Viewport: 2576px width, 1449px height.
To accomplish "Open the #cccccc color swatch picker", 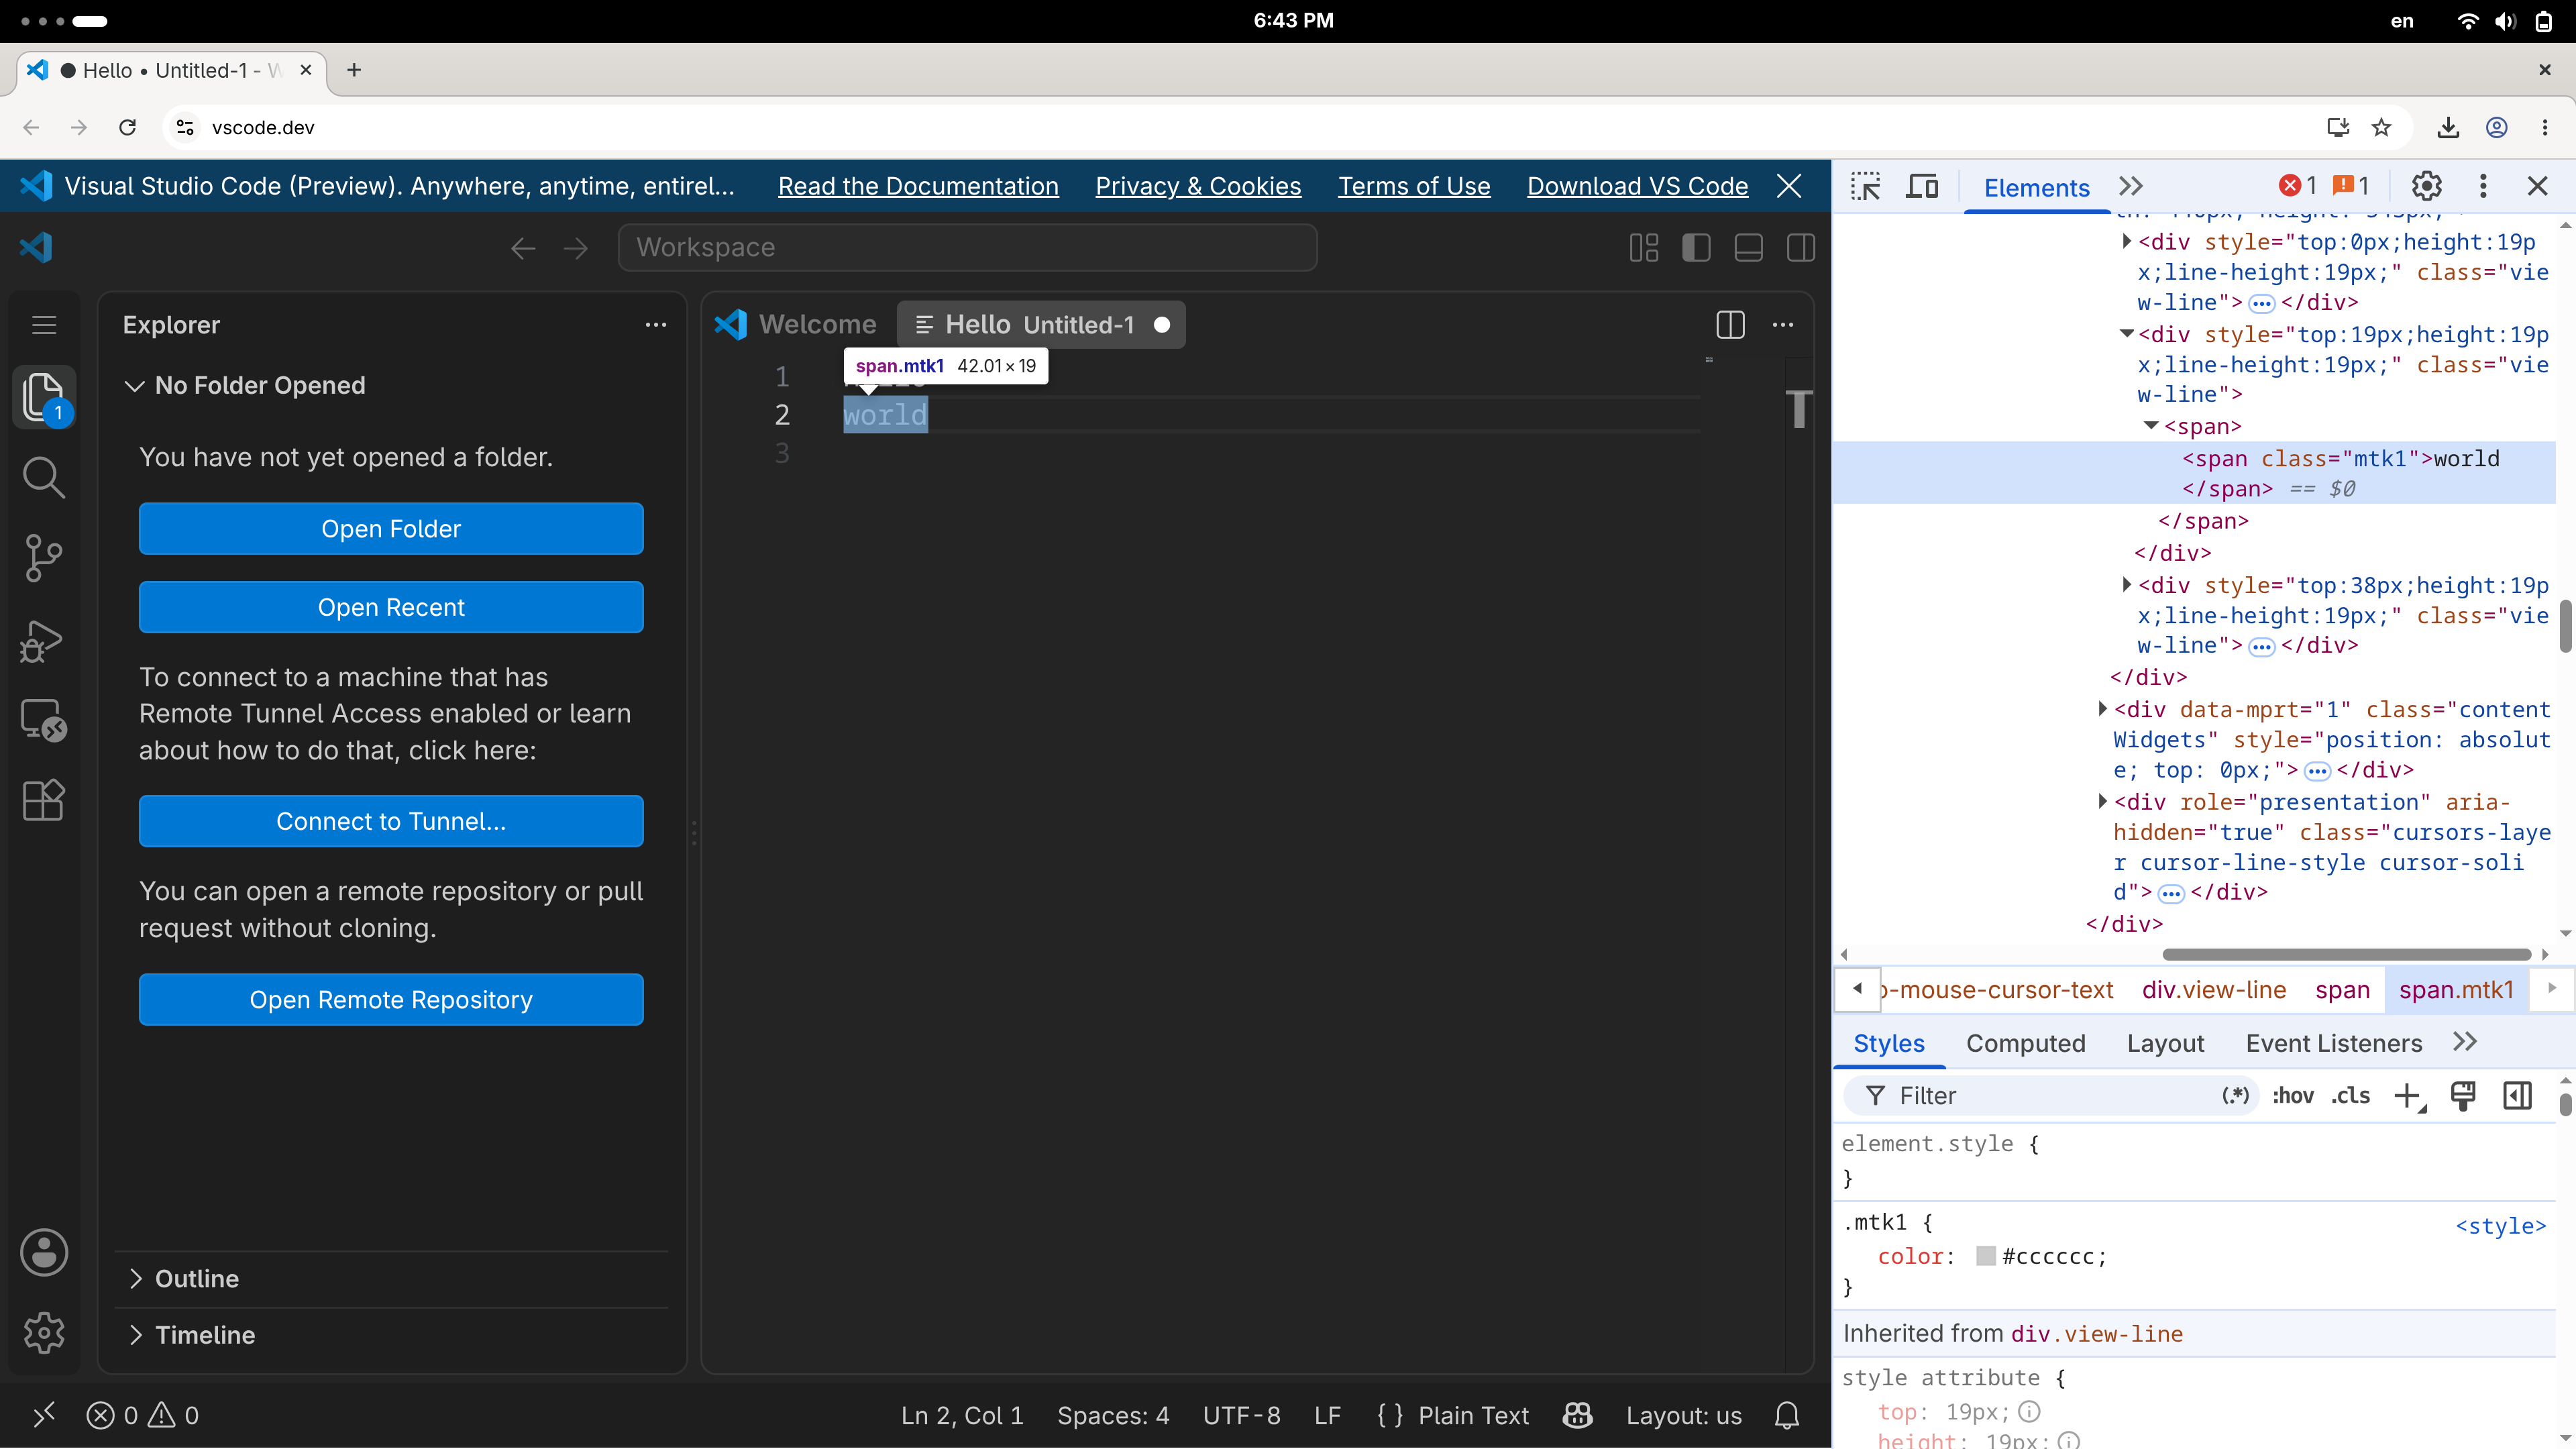I will pos(1986,1256).
